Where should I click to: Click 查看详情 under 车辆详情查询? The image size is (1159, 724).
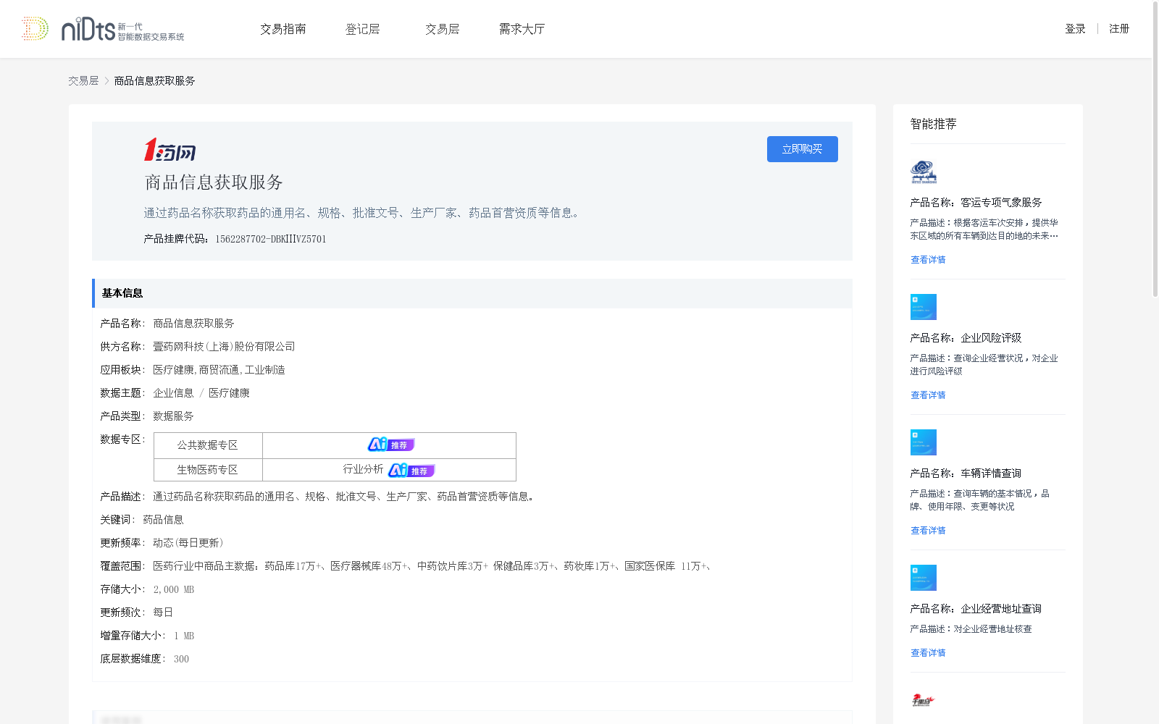(928, 531)
